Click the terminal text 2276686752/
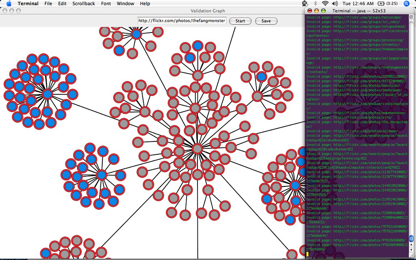Image resolution: width=416 pixels, height=260 pixels. click(x=317, y=181)
